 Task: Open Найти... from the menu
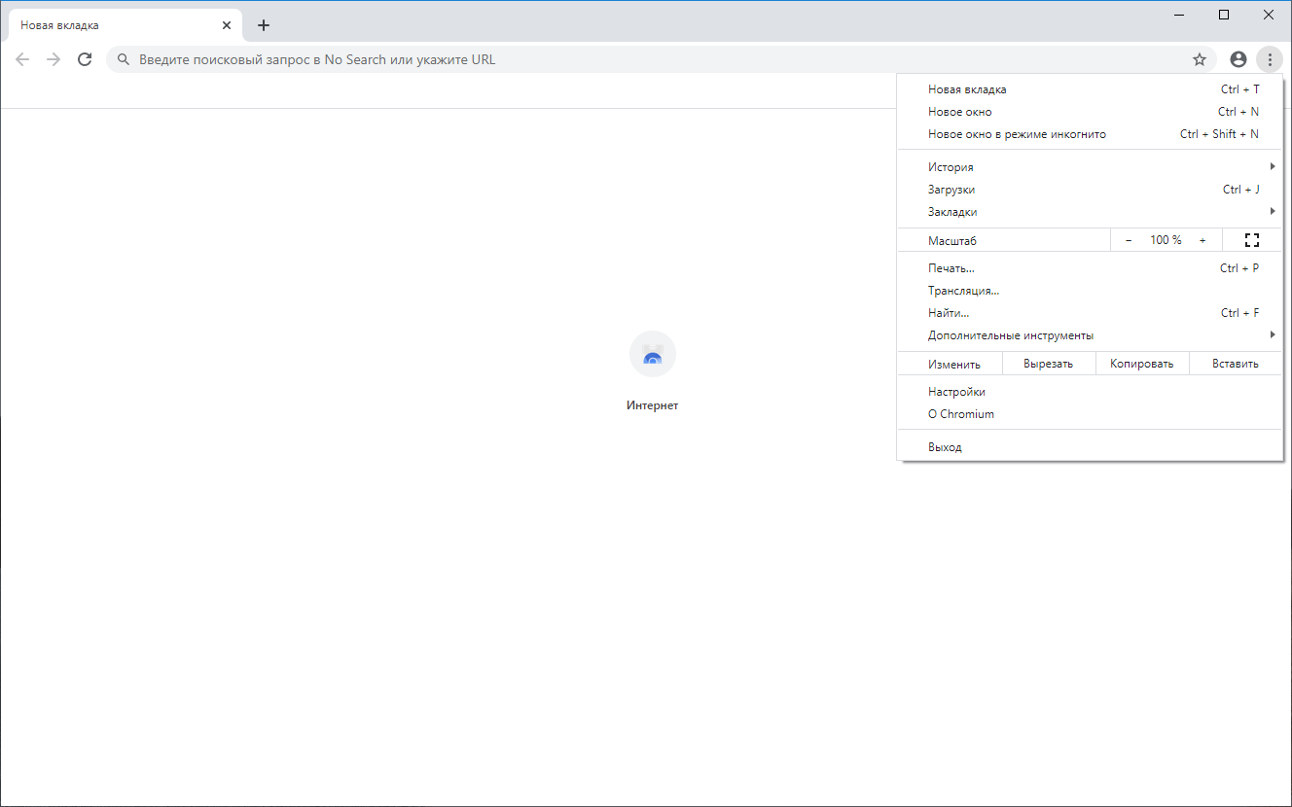[x=1090, y=313]
